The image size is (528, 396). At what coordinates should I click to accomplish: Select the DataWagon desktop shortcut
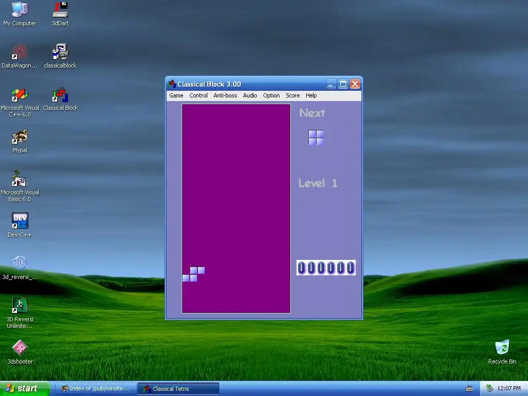click(x=20, y=56)
